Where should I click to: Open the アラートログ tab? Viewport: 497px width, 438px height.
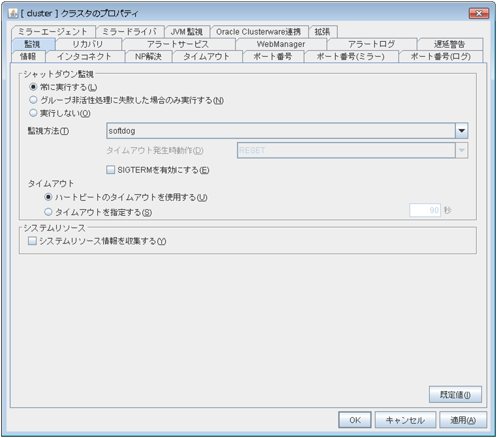372,44
